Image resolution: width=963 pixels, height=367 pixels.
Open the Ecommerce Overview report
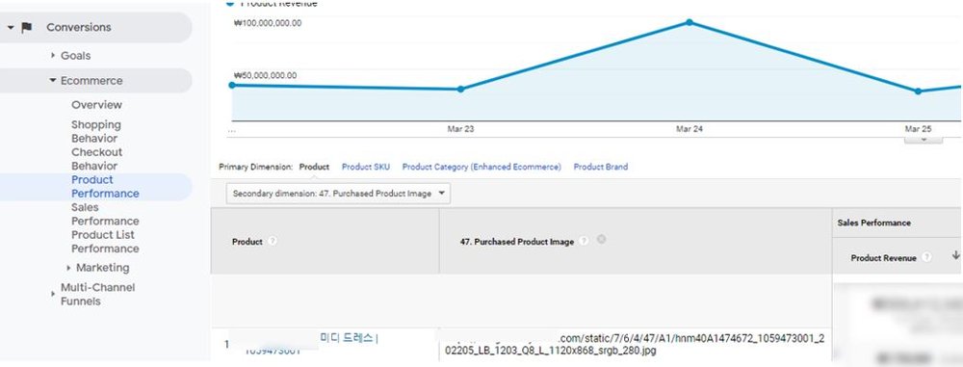(96, 104)
